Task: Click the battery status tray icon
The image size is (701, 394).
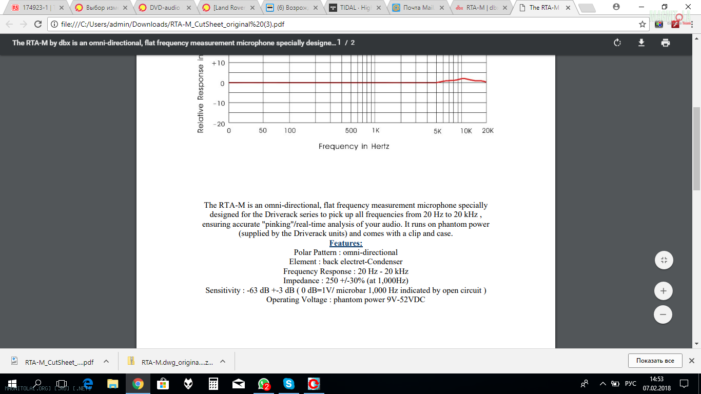Action: tap(615, 384)
